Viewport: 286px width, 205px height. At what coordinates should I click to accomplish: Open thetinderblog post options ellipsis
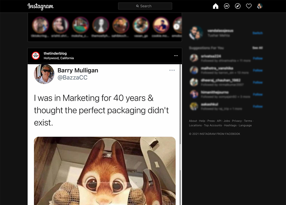[x=176, y=56]
